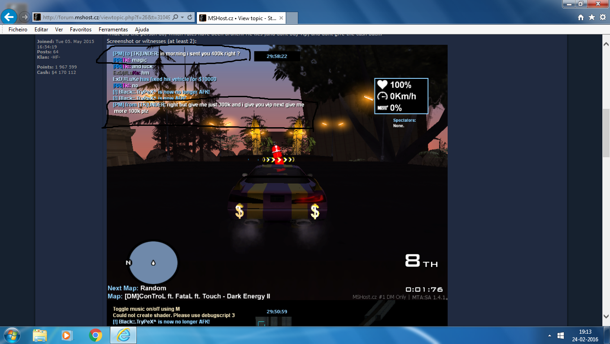The image size is (610, 344).
Task: Click the 'Joined: Tue 05. May 2015' text
Action: pos(65,44)
